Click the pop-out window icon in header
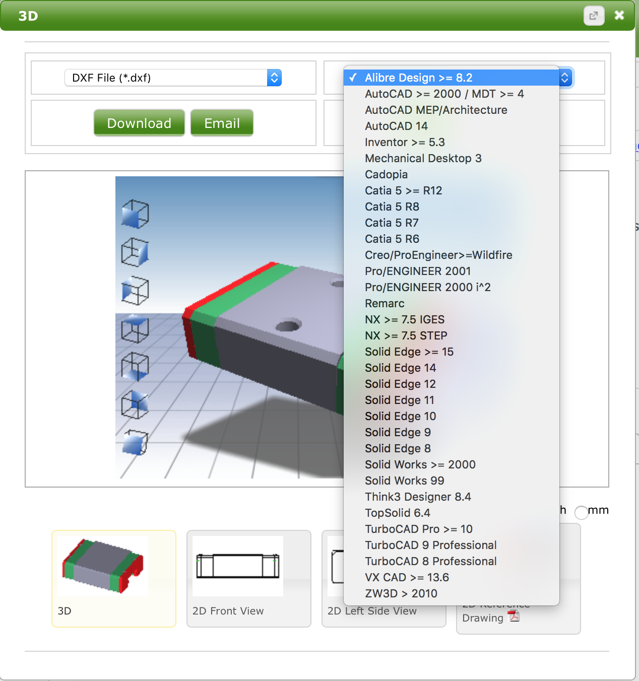 click(x=594, y=16)
